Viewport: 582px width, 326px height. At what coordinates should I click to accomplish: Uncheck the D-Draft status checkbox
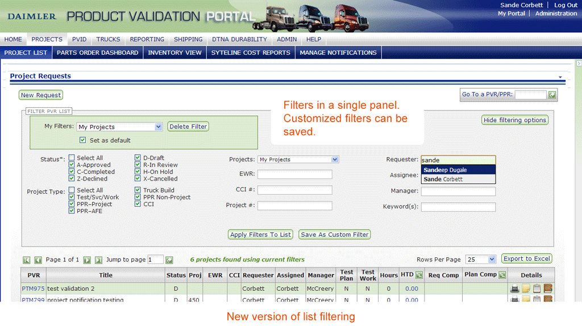tap(138, 158)
